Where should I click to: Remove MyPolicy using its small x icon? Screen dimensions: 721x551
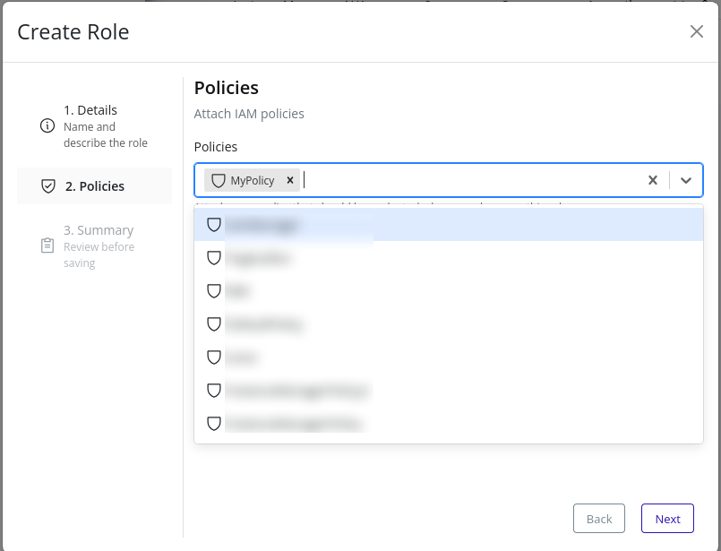point(289,180)
